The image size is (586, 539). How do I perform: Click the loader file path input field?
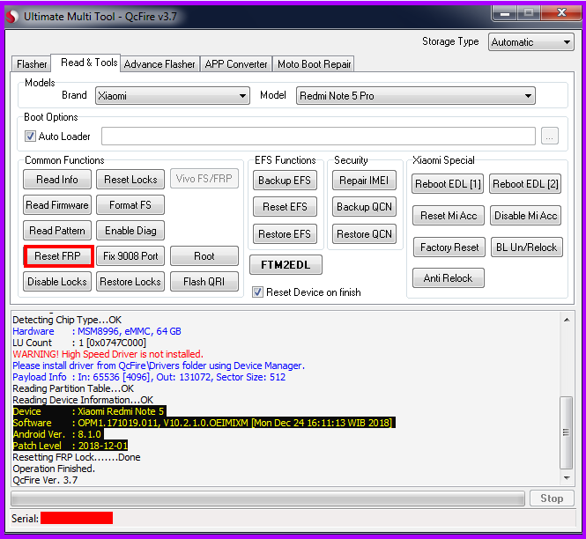point(318,137)
